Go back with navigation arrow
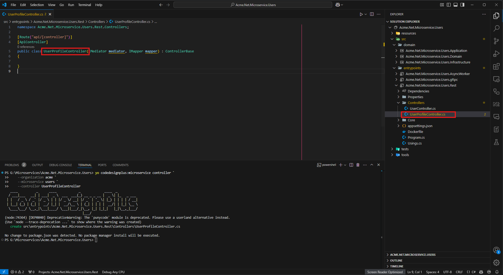This screenshot has width=503, height=275. (161, 5)
